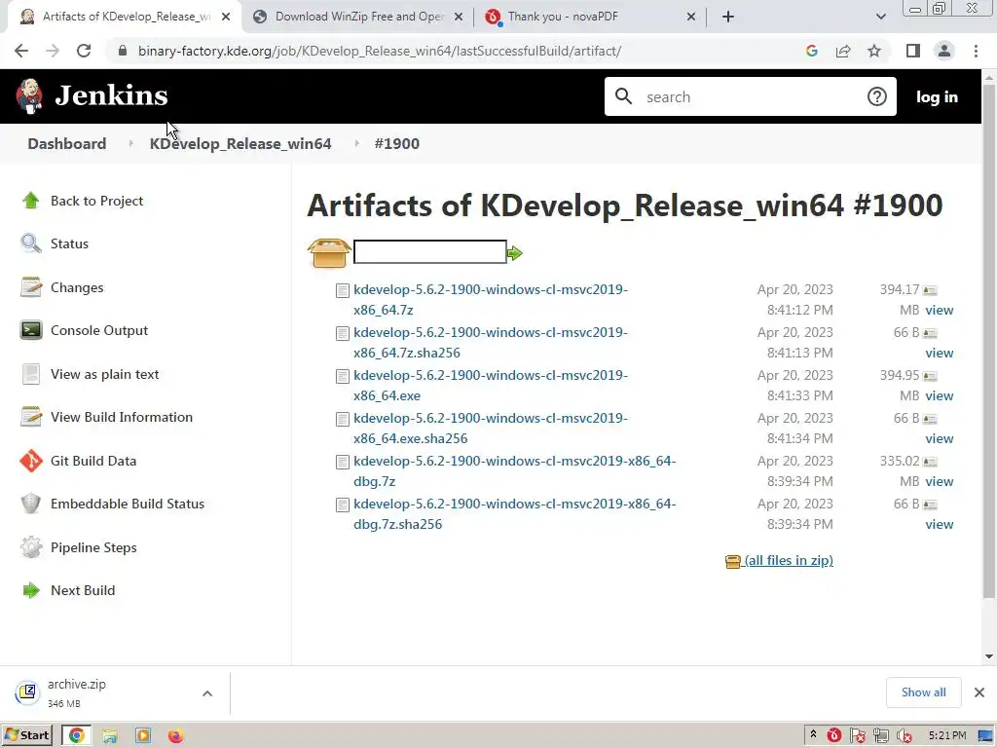Close the downloads bar
Image resolution: width=997 pixels, height=748 pixels.
979,692
